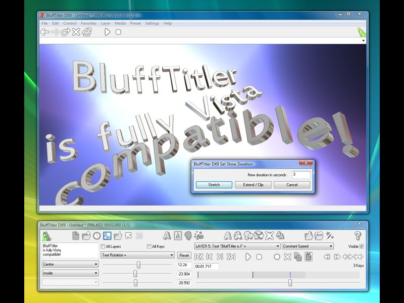This screenshot has height=303, width=404.
Task: Click the Extend / Clip button
Action: (253, 185)
